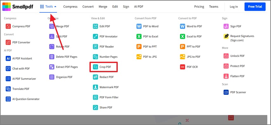This screenshot has height=125, width=271.
Task: Click the PDF to JPG image icon
Action: pyautogui.click(x=139, y=57)
